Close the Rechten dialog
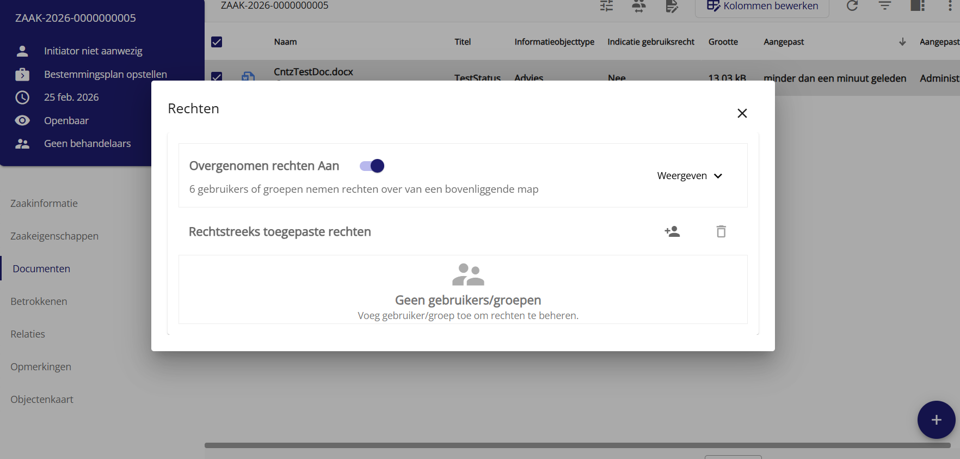The width and height of the screenshot is (960, 459). click(x=742, y=113)
